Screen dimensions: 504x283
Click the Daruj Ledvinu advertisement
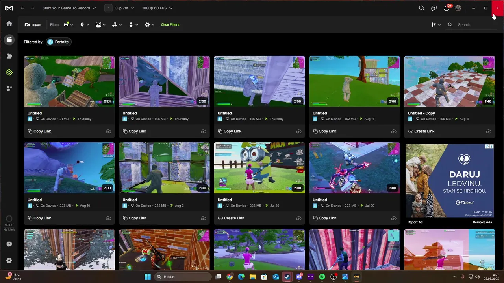450,180
